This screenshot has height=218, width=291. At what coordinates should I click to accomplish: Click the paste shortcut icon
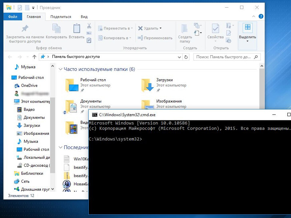(x=89, y=40)
